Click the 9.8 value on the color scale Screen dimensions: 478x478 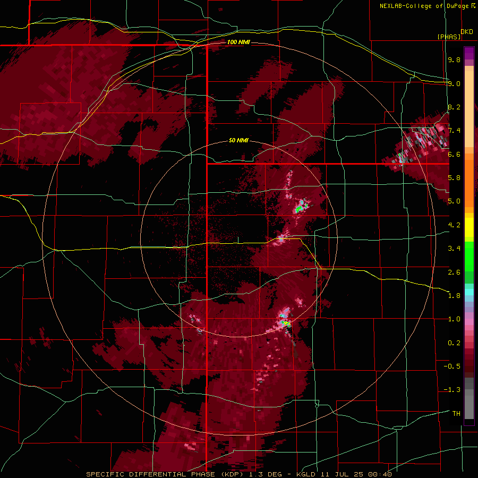click(454, 59)
